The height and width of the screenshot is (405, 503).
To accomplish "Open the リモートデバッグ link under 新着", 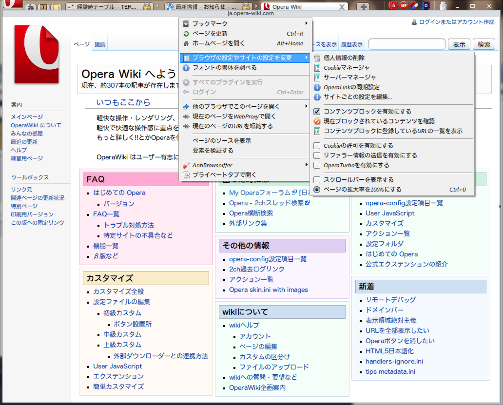I will click(391, 300).
